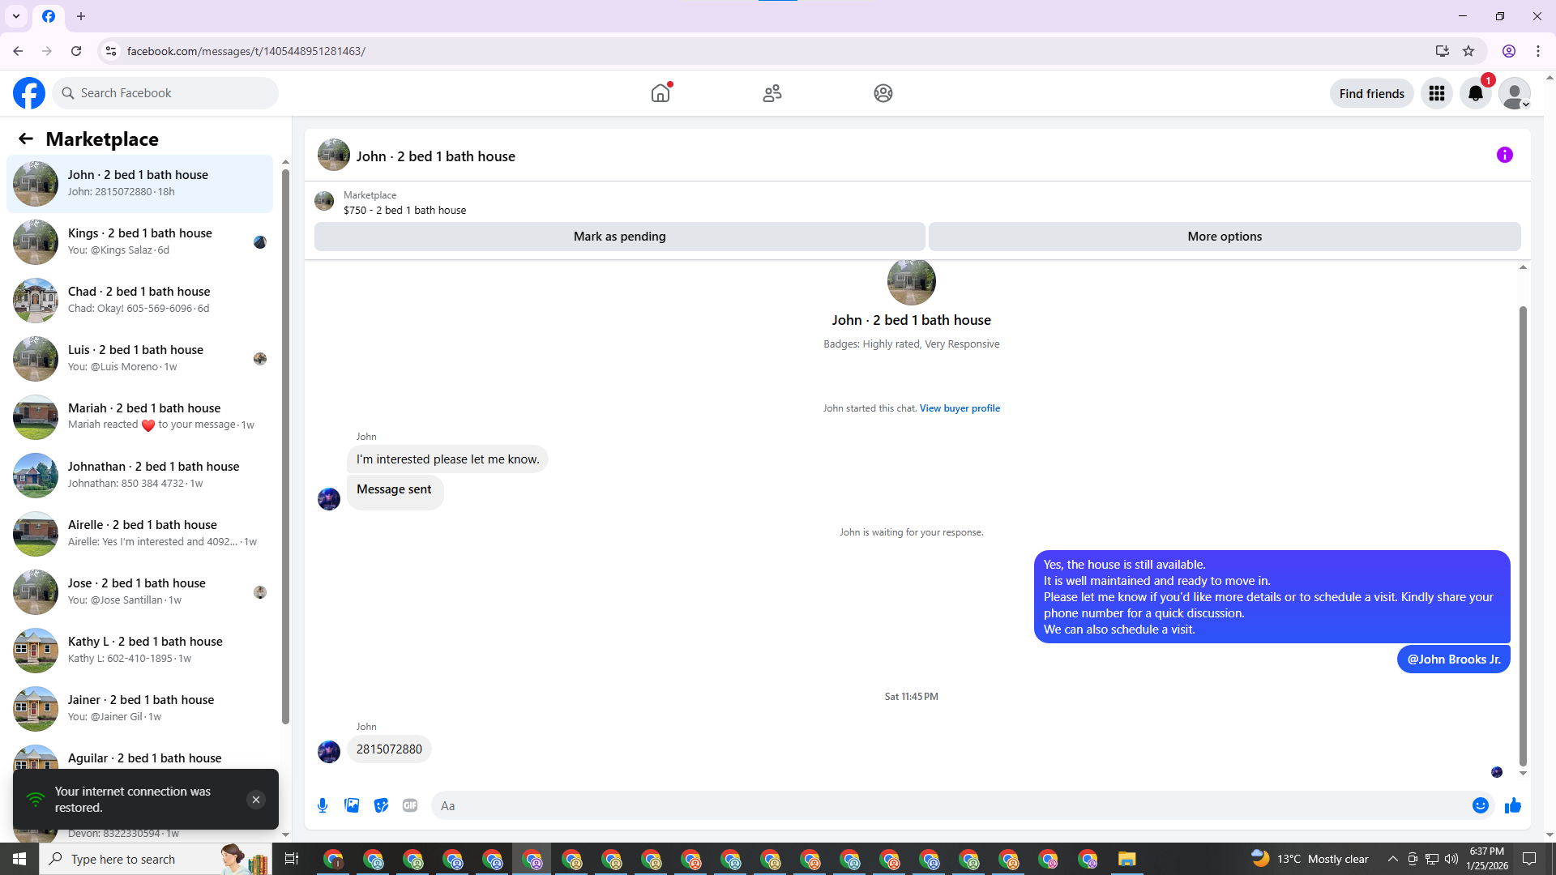Click the Mark as pending button
Image resolution: width=1556 pixels, height=875 pixels.
[x=620, y=237]
